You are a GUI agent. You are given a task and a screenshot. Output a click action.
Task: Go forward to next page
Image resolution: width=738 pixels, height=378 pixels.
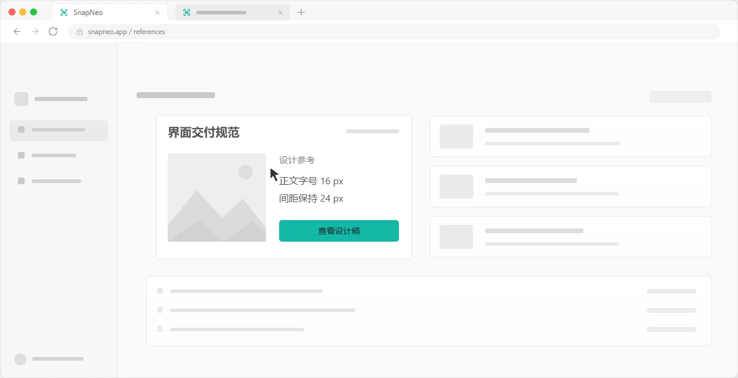point(35,32)
